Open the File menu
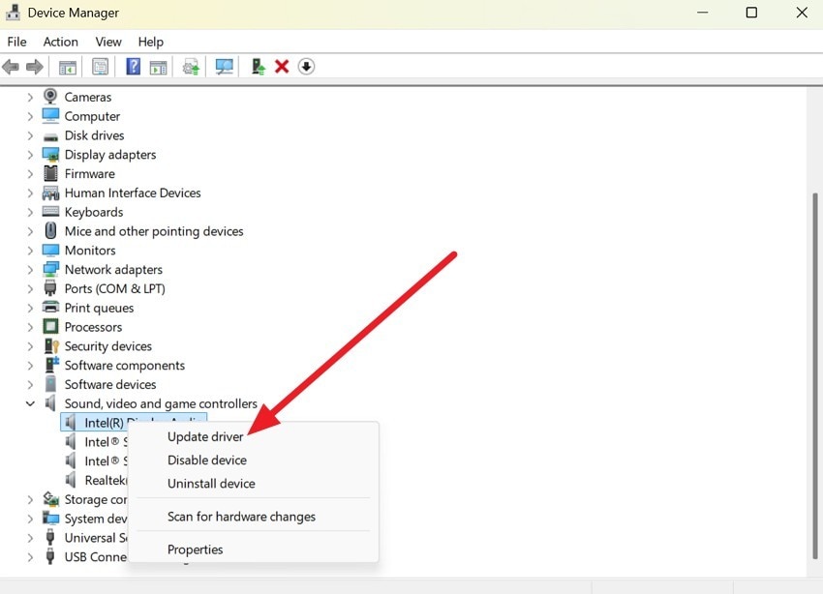This screenshot has height=594, width=823. pyautogui.click(x=16, y=42)
